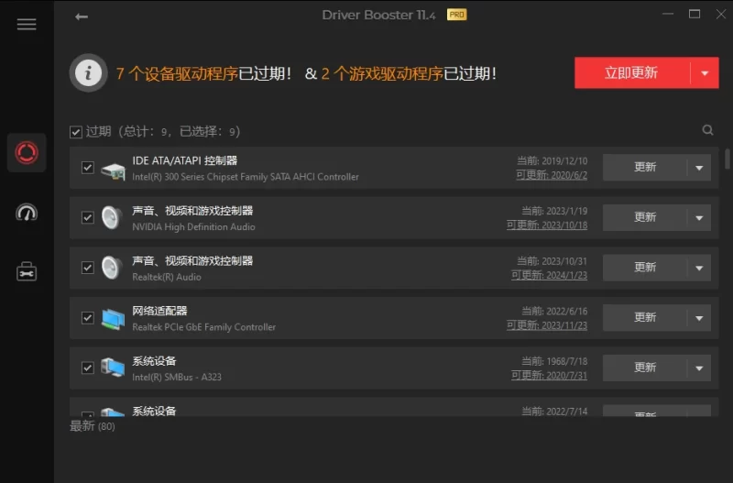Open the driver scan sidebar icon
The height and width of the screenshot is (483, 733).
click(27, 152)
